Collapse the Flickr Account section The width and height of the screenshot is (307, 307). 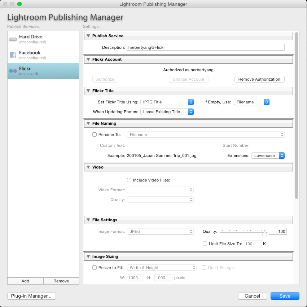click(x=88, y=59)
